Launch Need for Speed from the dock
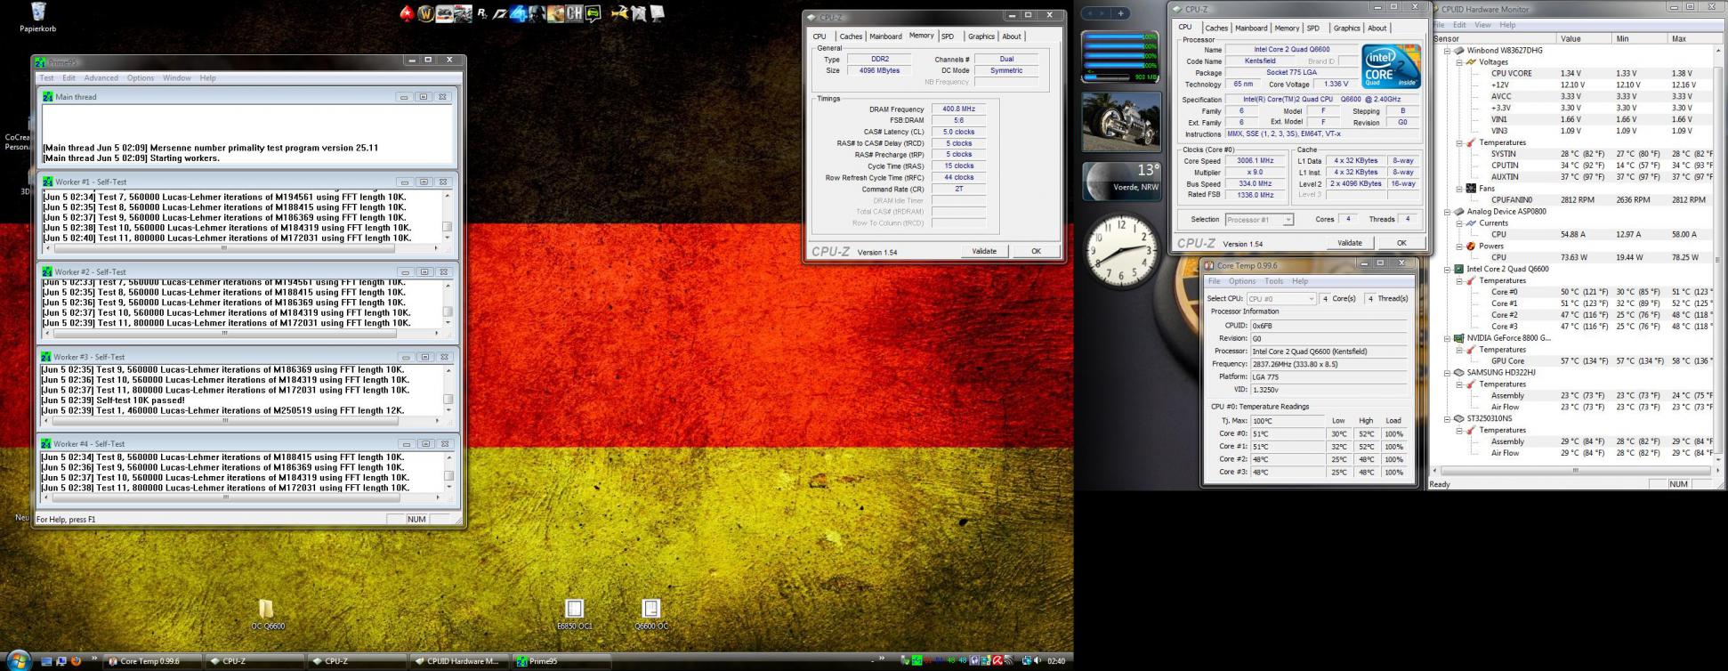Viewport: 1728px width, 671px height. [499, 13]
